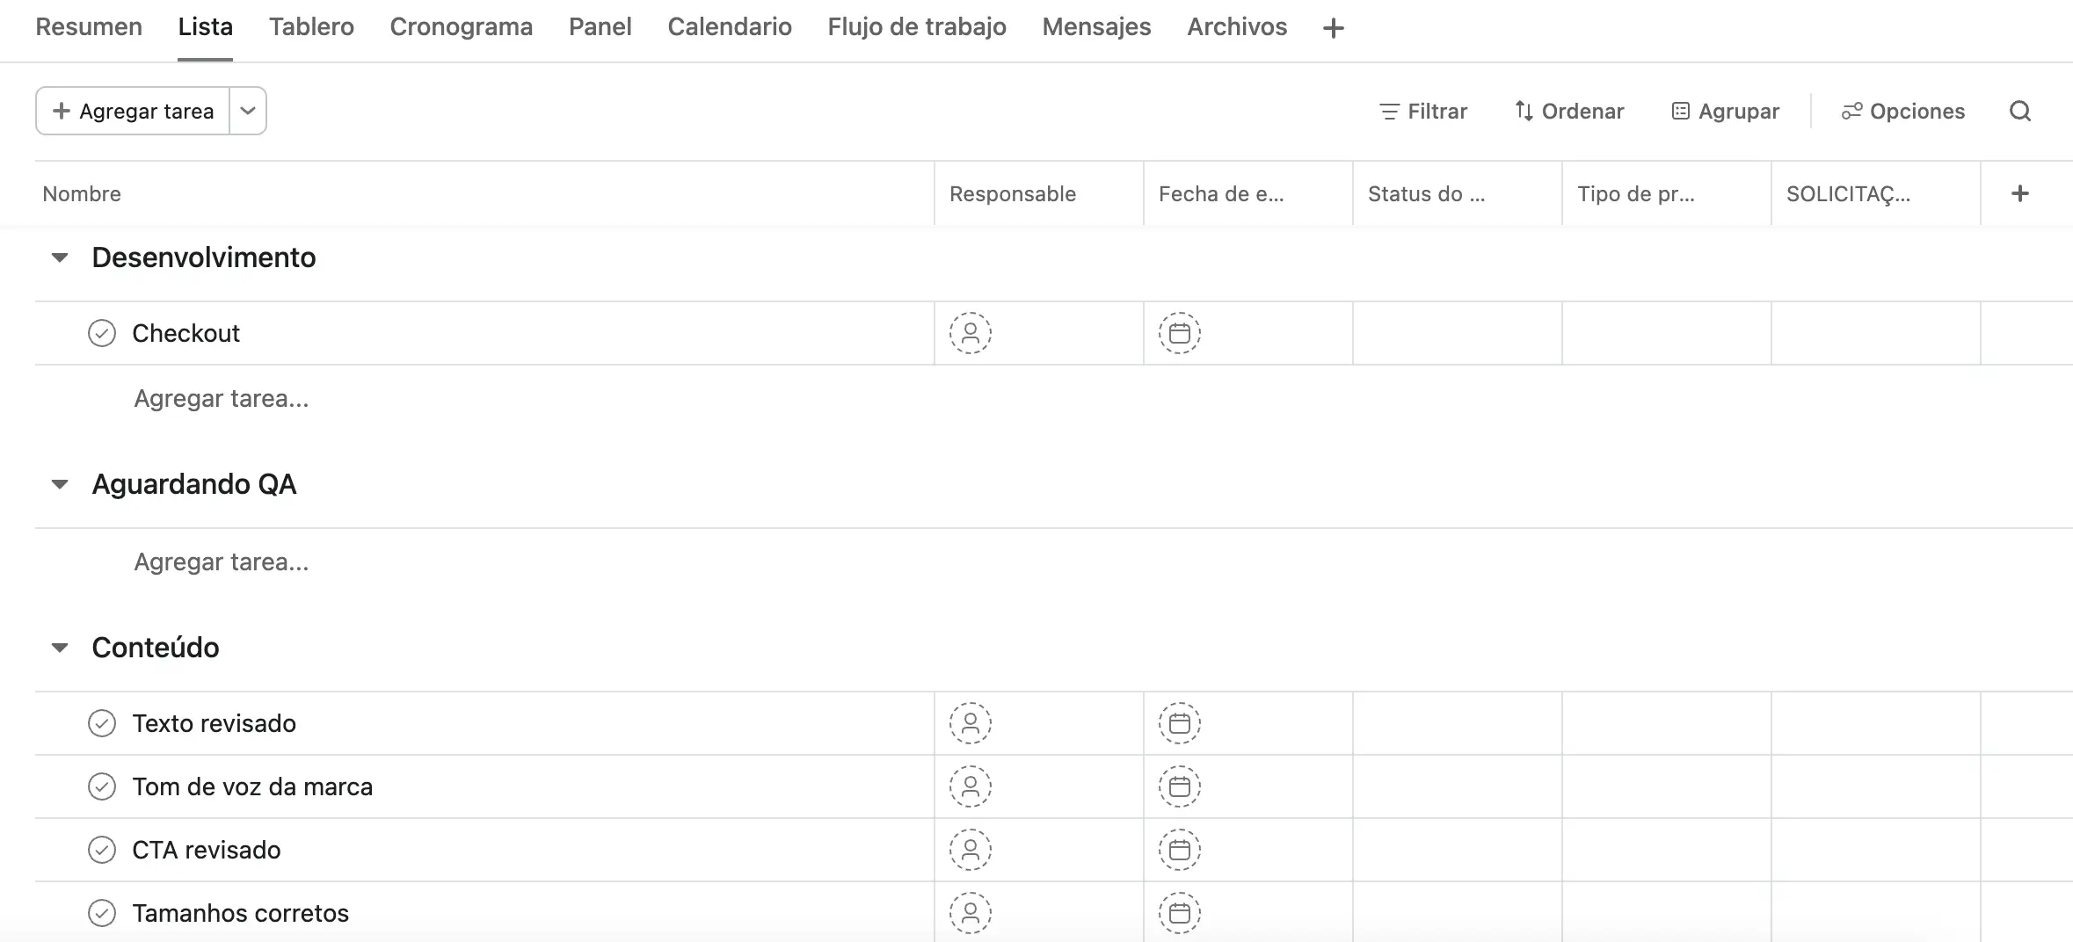
Task: Collapse the Desenvolvimento section
Action: coord(60,258)
